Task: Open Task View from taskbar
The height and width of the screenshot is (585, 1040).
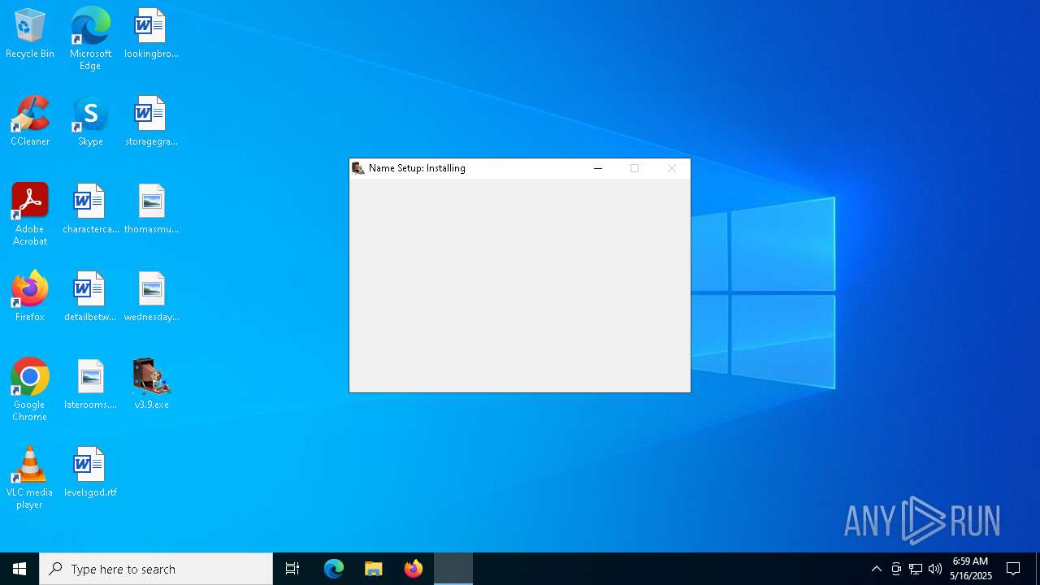Action: [292, 569]
